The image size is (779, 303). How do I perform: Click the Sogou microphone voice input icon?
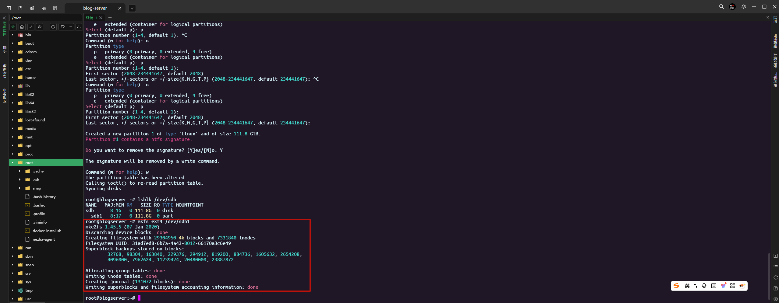(x=704, y=286)
